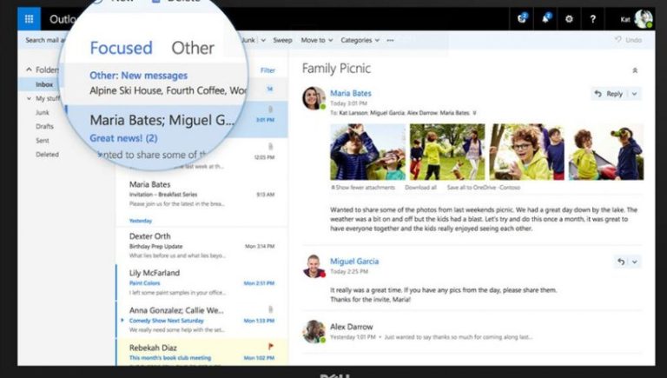Open the app launcher waffle icon
The image size is (667, 378).
(x=29, y=18)
